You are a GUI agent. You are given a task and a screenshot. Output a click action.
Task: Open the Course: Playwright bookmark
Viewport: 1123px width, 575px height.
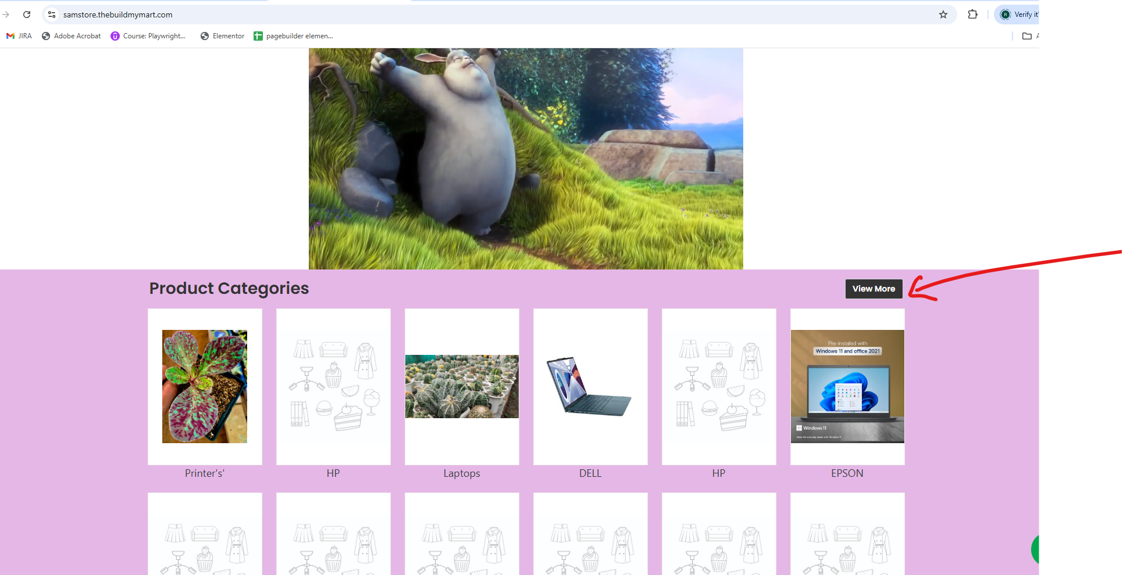click(148, 36)
